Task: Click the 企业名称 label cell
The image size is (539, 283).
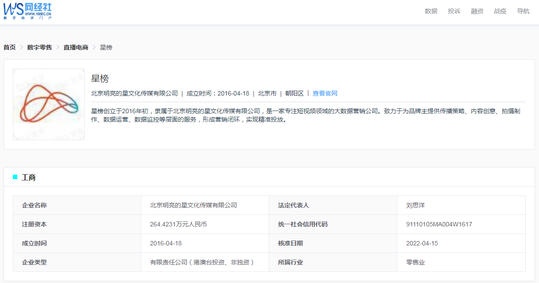Action: (77, 205)
